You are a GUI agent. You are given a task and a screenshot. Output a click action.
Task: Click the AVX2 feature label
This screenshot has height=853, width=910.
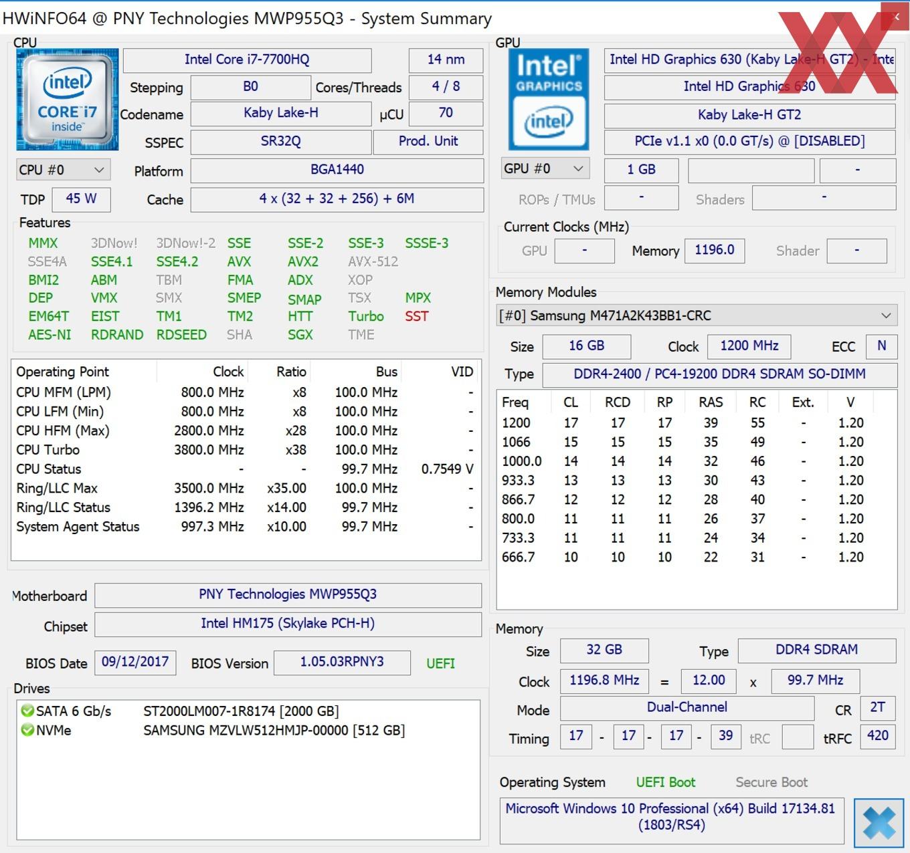[303, 261]
